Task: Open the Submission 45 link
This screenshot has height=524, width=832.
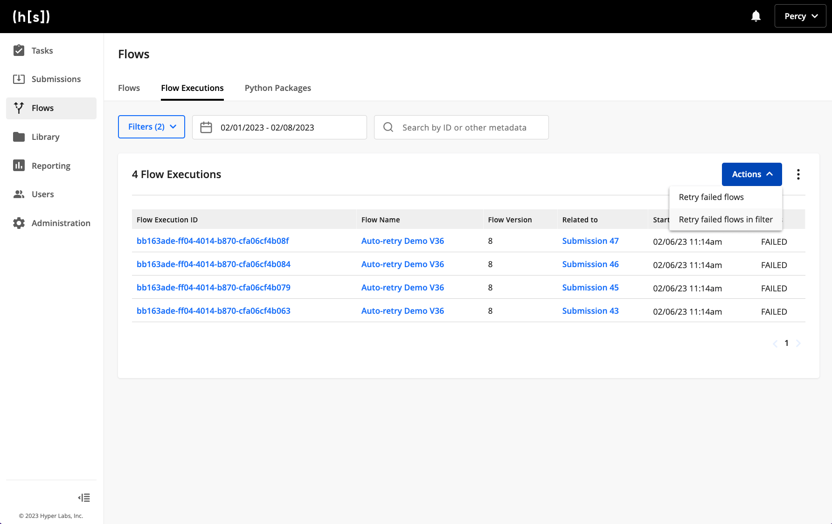Action: tap(590, 288)
